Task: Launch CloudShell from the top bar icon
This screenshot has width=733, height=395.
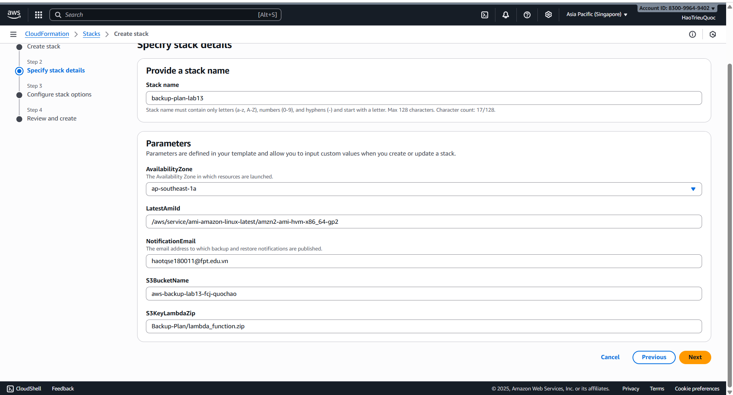Action: pyautogui.click(x=485, y=15)
